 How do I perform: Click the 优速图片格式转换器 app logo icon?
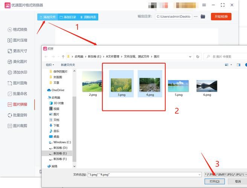[x=8, y=5]
